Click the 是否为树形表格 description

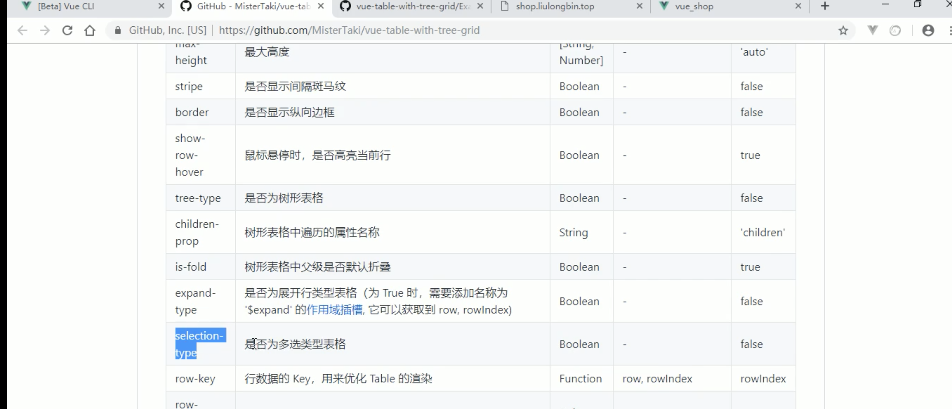[284, 198]
